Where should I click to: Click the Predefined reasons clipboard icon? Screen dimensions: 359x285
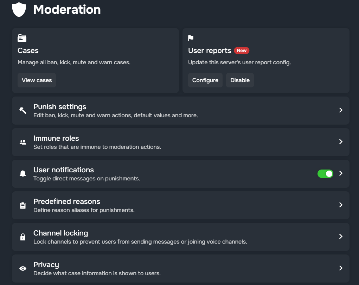[x=23, y=205]
